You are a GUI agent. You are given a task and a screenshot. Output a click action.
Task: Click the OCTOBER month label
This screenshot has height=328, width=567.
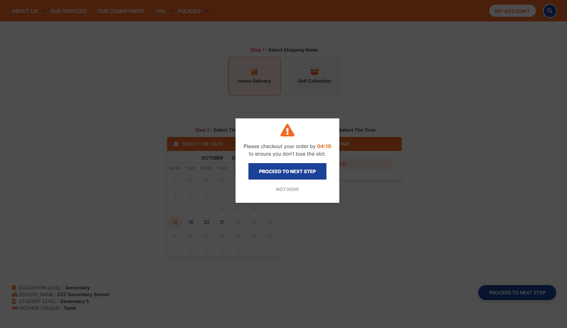[x=212, y=158]
